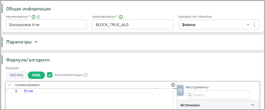Open three-dot menu in Базовый тип объектов
Image resolution: width=265 pixels, height=110 pixels.
(x=254, y=25)
